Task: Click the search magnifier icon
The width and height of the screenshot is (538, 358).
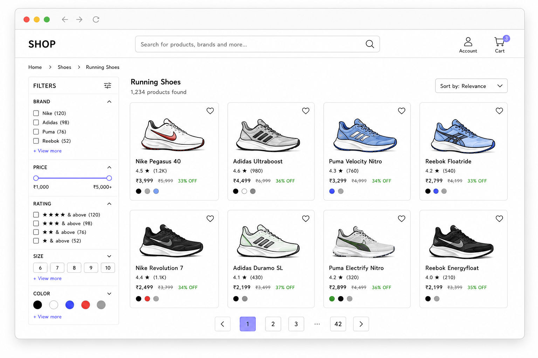Action: coord(370,44)
